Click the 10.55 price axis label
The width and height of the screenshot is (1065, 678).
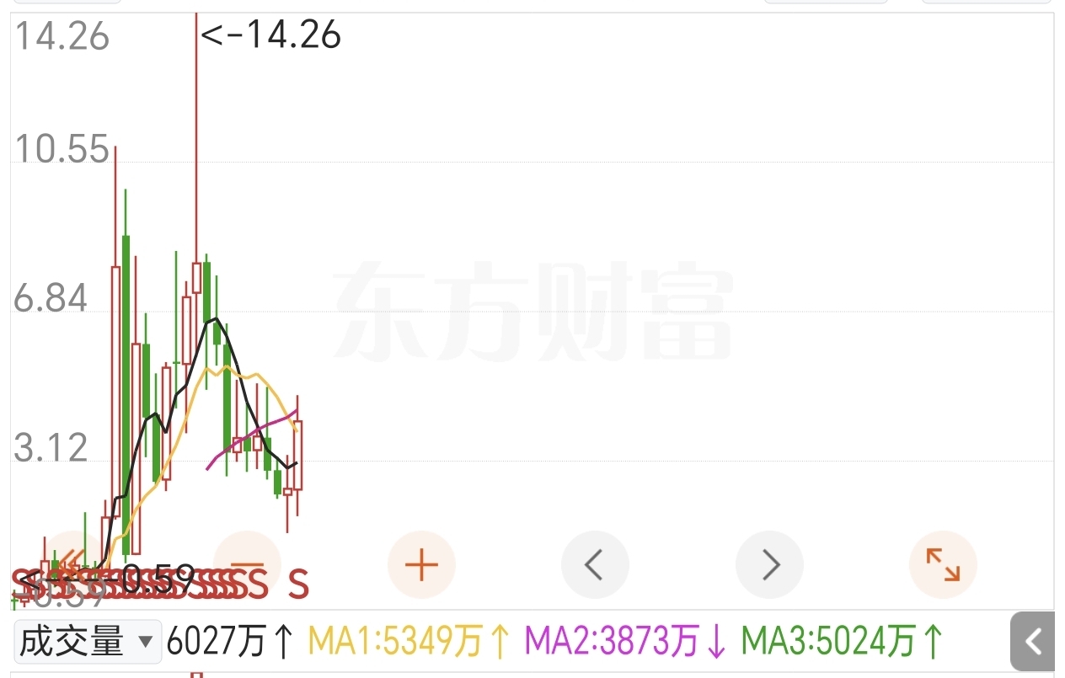pos(62,149)
